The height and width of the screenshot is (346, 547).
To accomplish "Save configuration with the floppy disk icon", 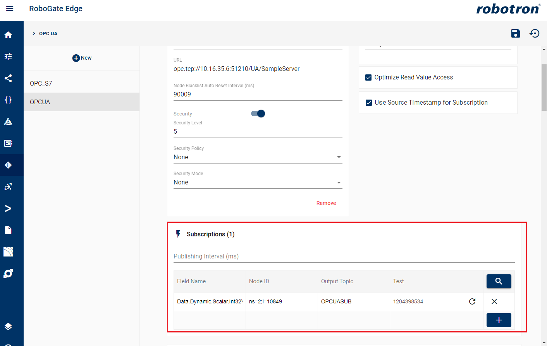I will (515, 33).
